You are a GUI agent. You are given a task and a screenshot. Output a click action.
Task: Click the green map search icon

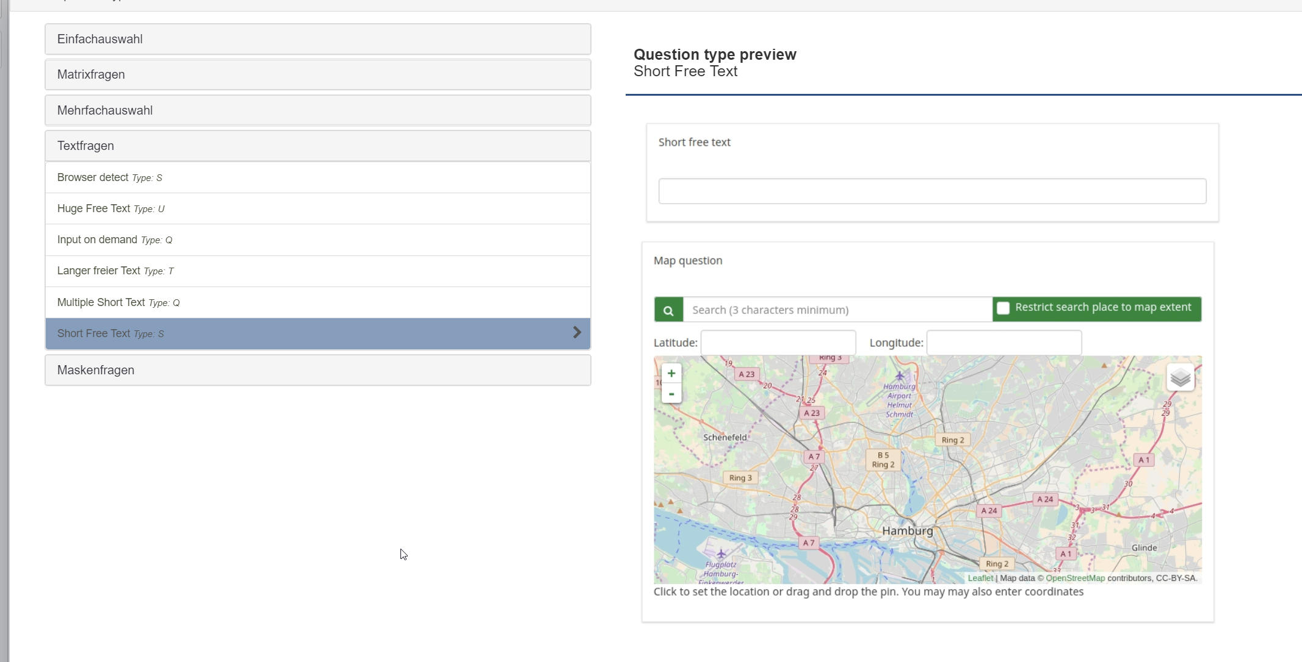[x=668, y=310]
